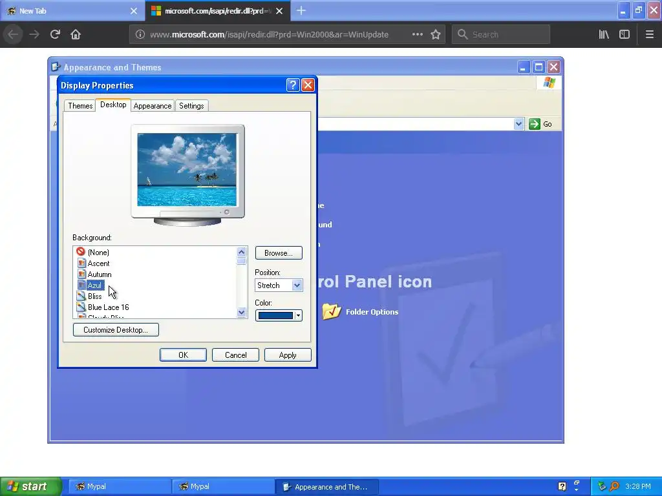The height and width of the screenshot is (496, 662).
Task: Select the microsoft.com browser tab
Action: click(217, 11)
